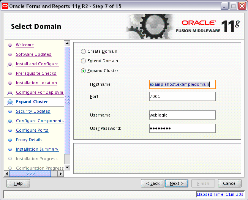Click the vertical scrollbar thumb in step list
The width and height of the screenshot is (248, 200).
click(x=67, y=100)
